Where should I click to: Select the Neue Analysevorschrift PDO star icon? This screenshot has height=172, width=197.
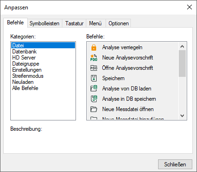[94, 58]
